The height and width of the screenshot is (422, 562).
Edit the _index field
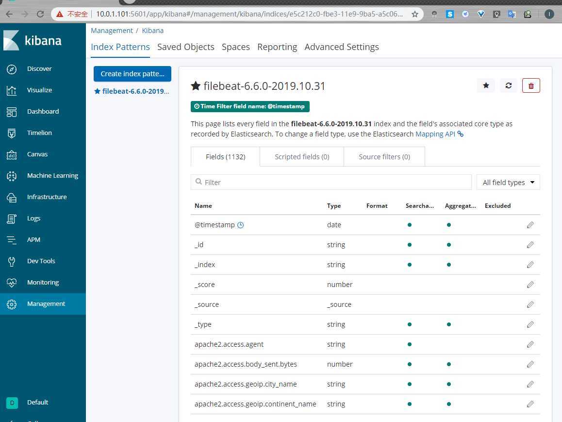click(530, 265)
